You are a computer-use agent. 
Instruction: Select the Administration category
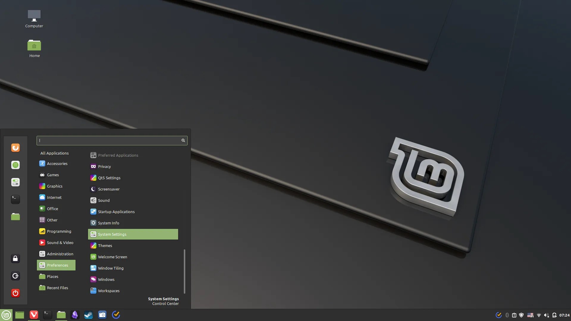(60, 254)
